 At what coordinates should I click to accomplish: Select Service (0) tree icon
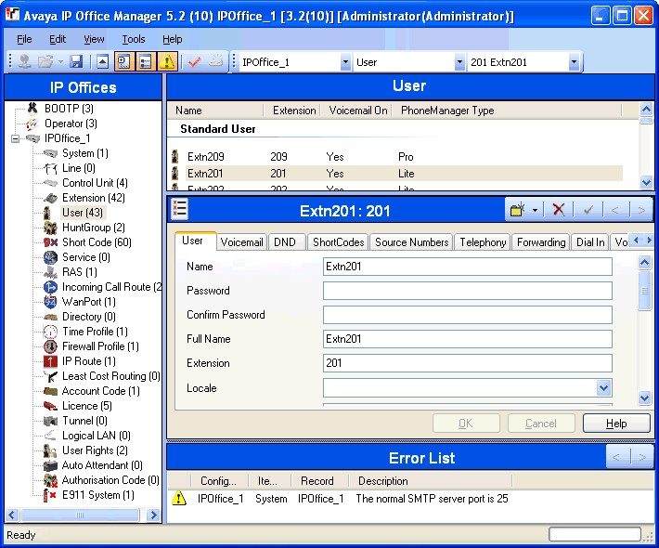pyautogui.click(x=50, y=257)
